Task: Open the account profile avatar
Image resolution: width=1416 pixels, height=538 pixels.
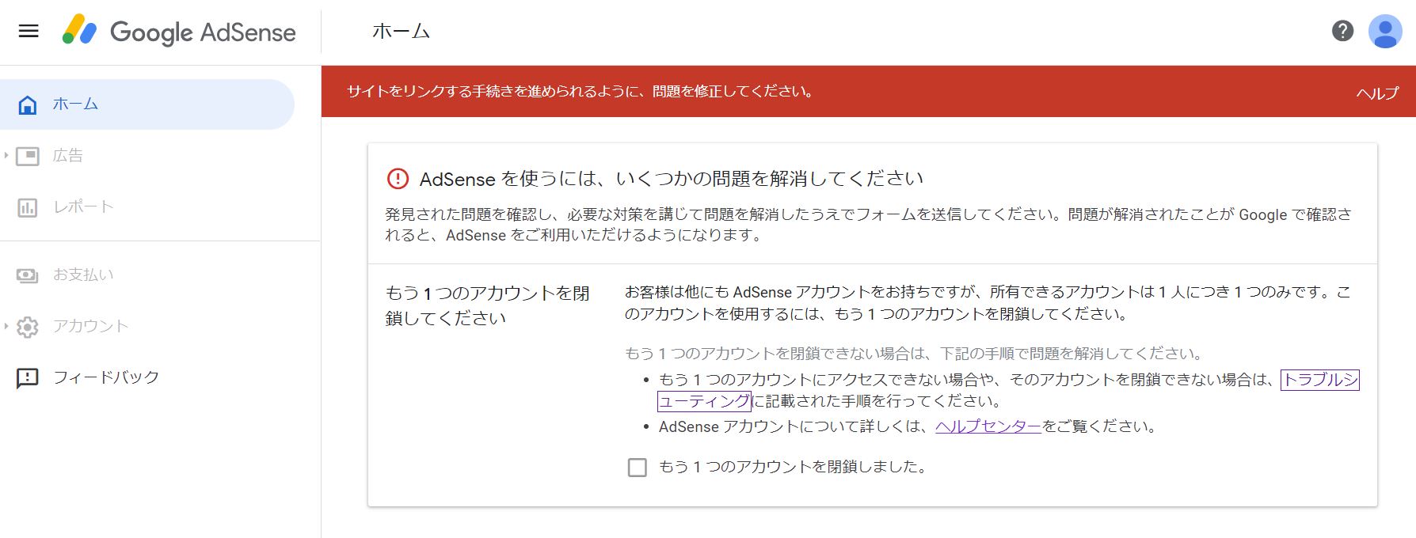Action: tap(1385, 32)
